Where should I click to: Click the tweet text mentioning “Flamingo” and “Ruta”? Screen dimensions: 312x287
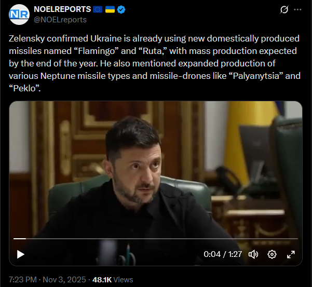tap(155, 63)
